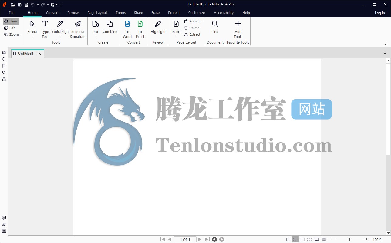
Task: Click the Combine files icon
Action: (x=110, y=24)
